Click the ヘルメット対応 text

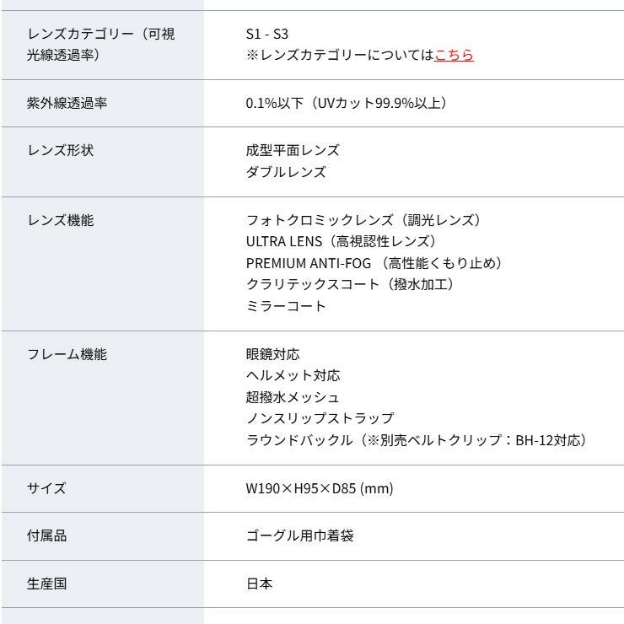coord(293,375)
